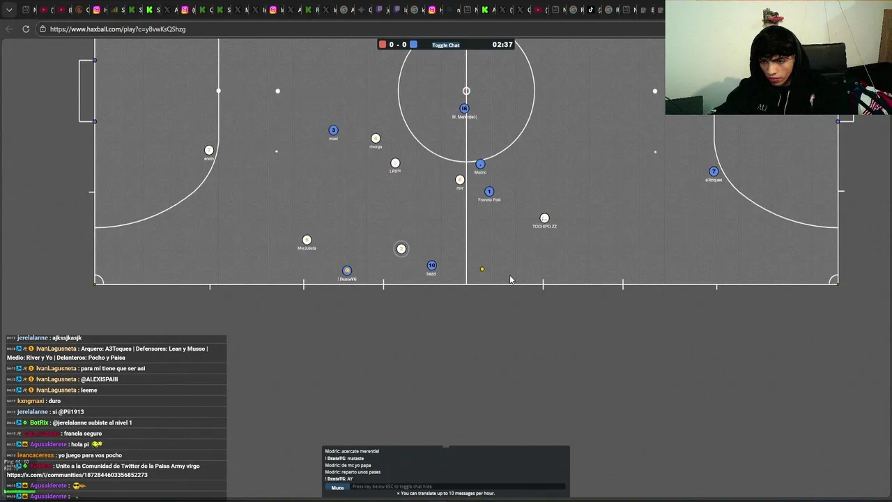Viewport: 892px width, 502px height.
Task: Click the red team color square
Action: click(x=382, y=45)
